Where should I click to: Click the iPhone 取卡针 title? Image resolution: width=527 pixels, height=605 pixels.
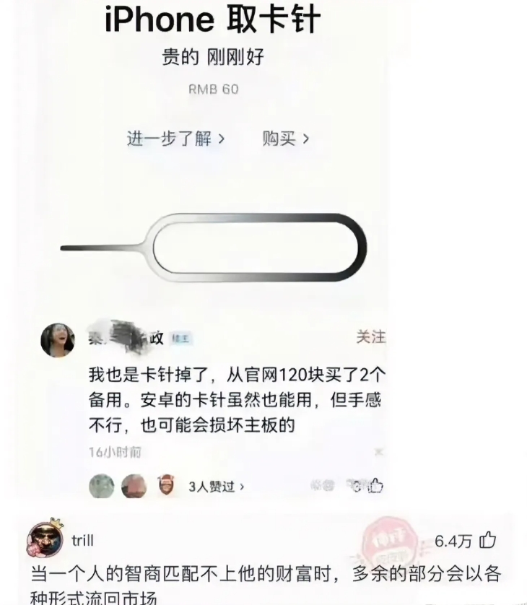pyautogui.click(x=212, y=19)
